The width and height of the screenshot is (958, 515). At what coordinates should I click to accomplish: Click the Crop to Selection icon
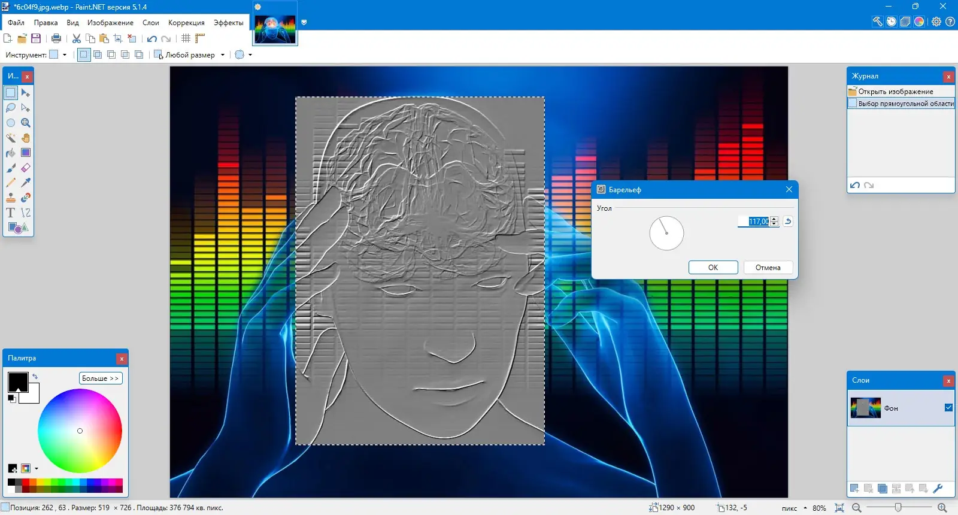118,38
